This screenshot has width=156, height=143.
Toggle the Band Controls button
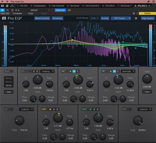42,18
